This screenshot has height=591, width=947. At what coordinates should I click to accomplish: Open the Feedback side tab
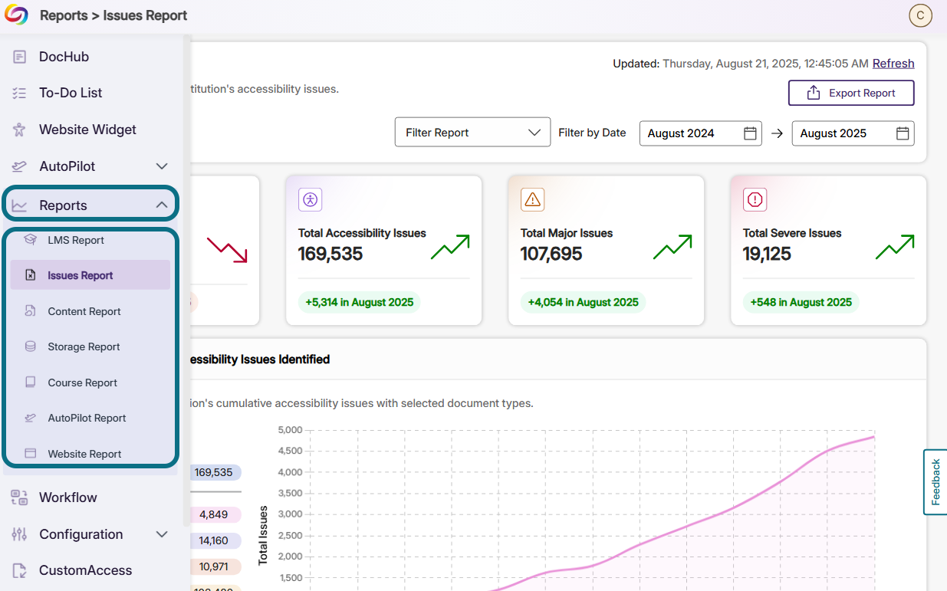point(935,482)
